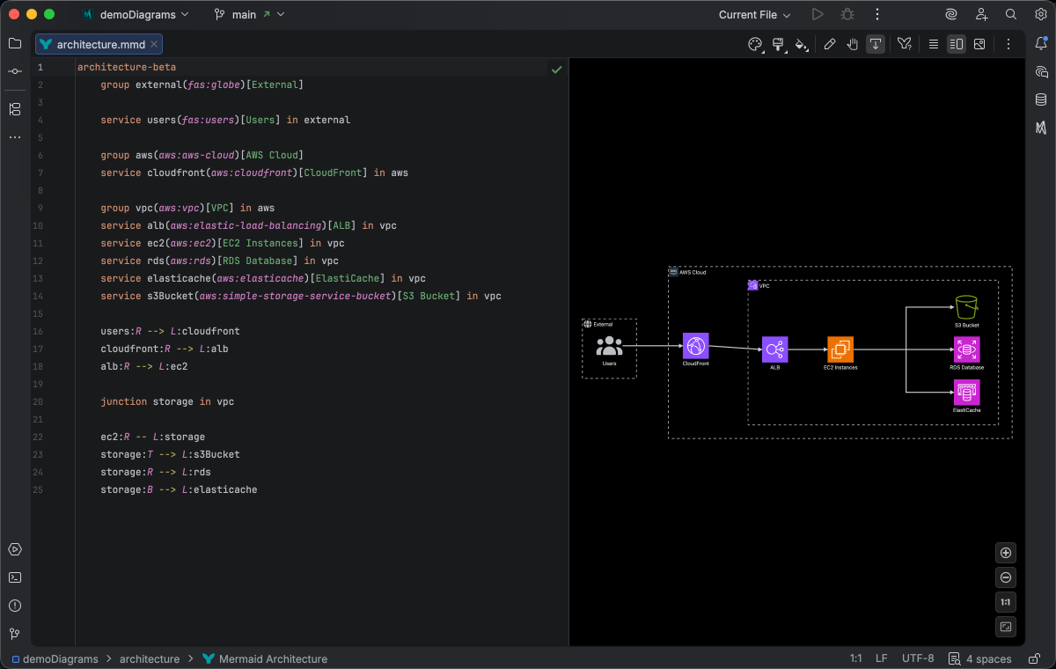Open IDE settings gear

tap(1040, 14)
